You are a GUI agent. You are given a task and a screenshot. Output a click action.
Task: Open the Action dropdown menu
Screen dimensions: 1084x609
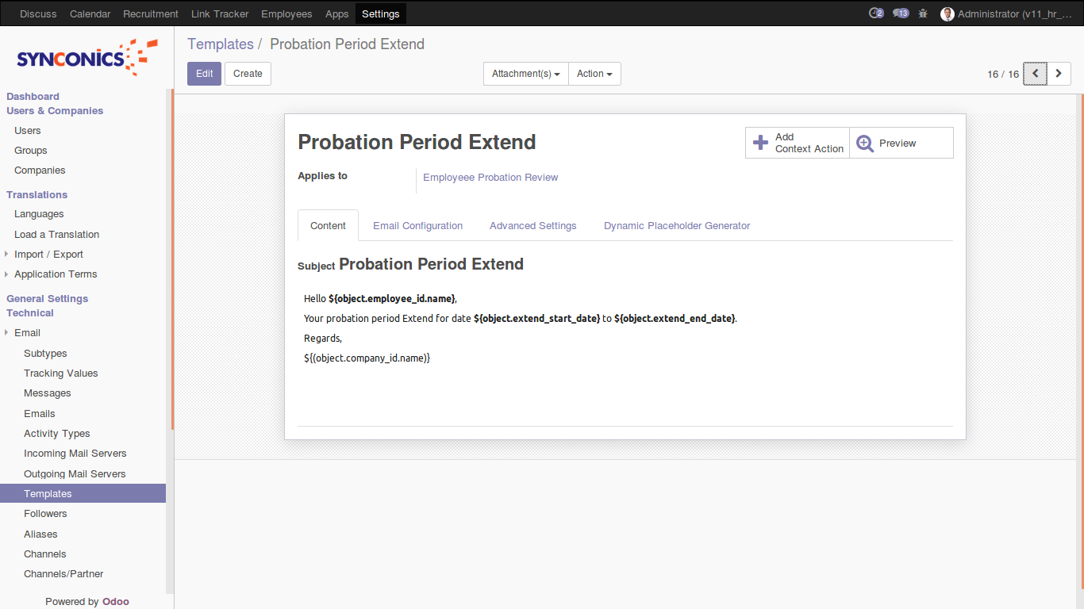[594, 74]
